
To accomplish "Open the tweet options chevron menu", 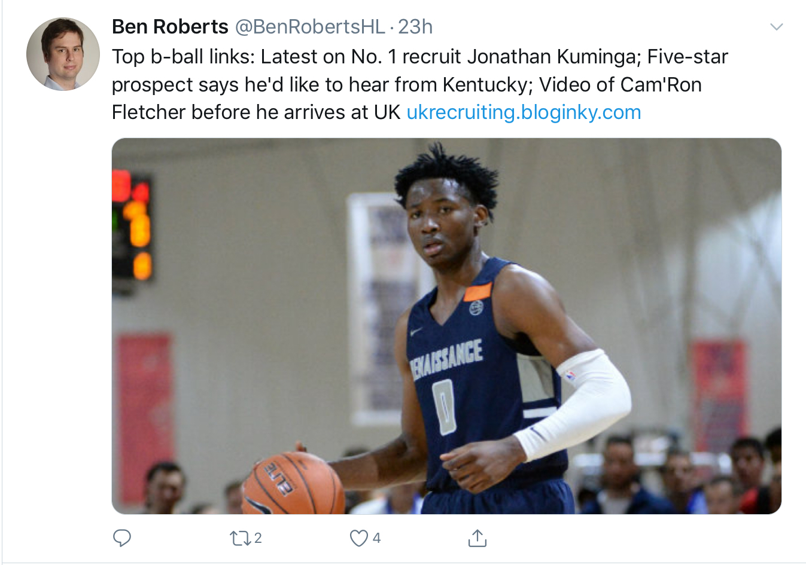I will pos(776,27).
